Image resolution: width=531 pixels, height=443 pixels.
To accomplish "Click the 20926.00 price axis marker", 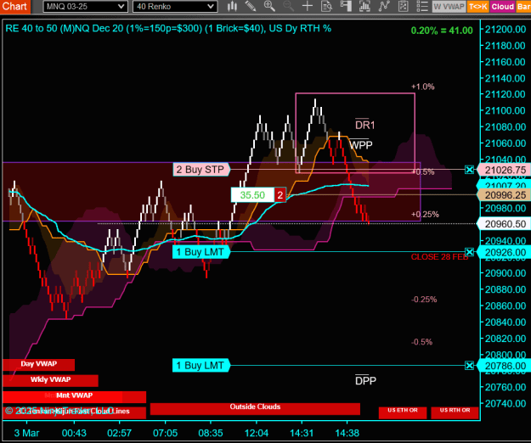I will 505,252.
